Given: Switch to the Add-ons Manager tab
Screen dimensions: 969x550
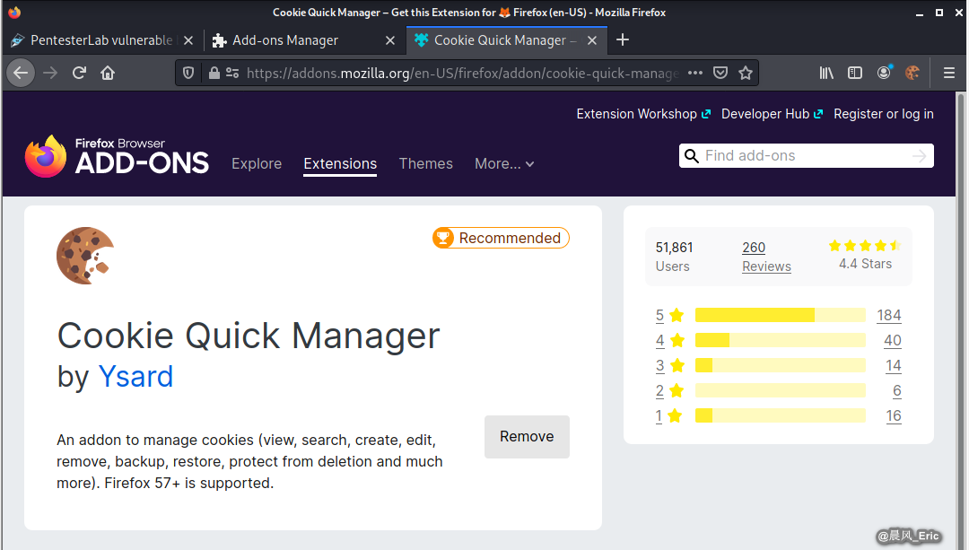Looking at the screenshot, I should point(285,40).
